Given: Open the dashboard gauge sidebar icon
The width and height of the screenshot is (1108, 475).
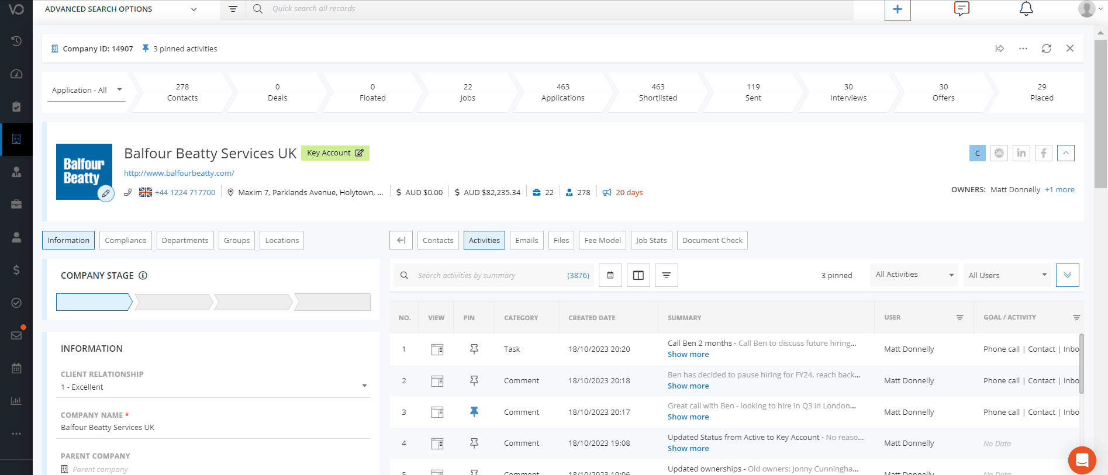Looking at the screenshot, I should (x=16, y=74).
